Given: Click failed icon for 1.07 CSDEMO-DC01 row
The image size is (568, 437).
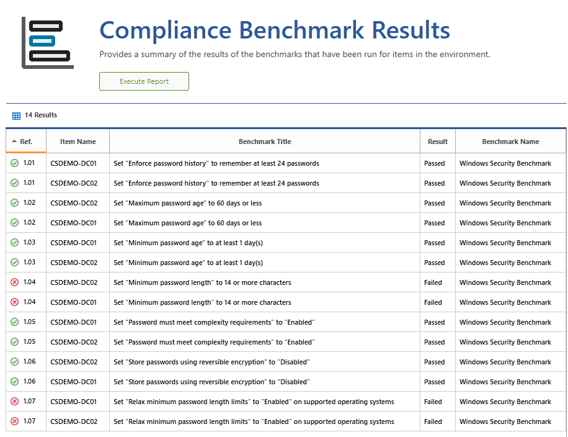Looking at the screenshot, I should pos(14,402).
